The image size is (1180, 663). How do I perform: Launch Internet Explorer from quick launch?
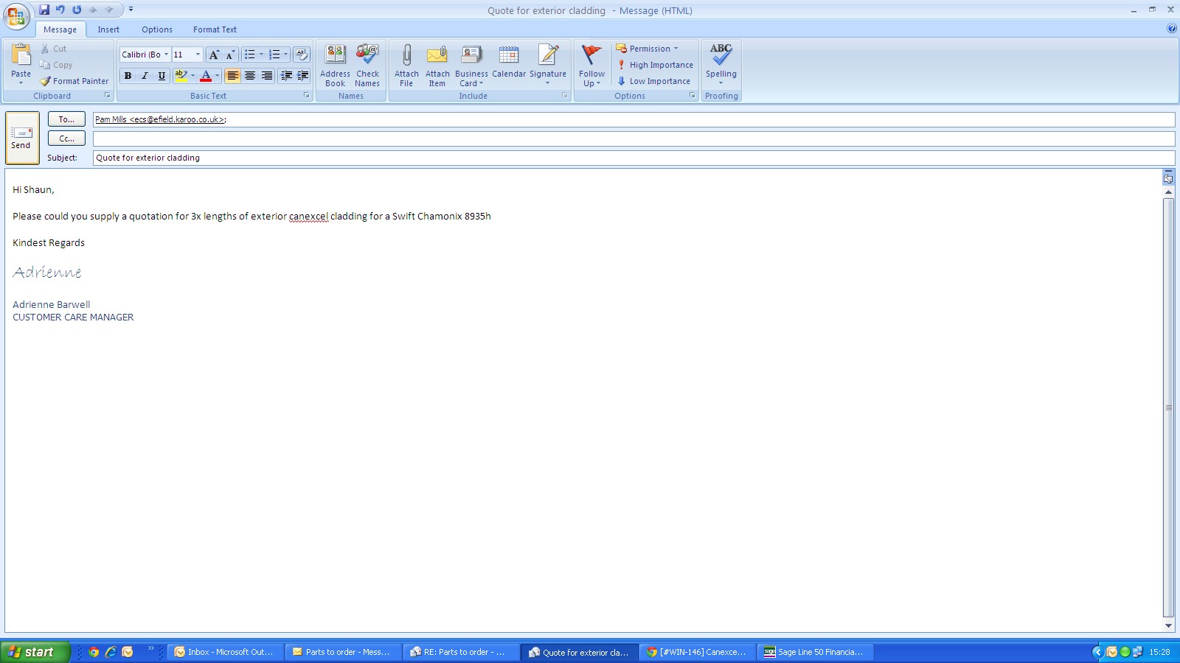pos(111,652)
